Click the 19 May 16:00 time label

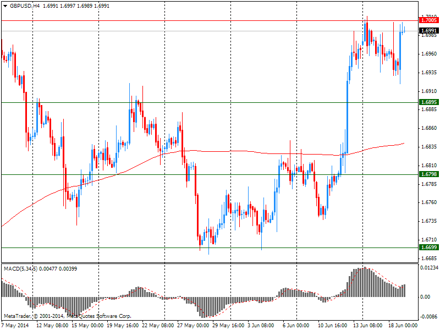click(x=123, y=326)
